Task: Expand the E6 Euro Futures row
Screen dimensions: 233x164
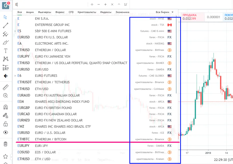Action: 15,76
